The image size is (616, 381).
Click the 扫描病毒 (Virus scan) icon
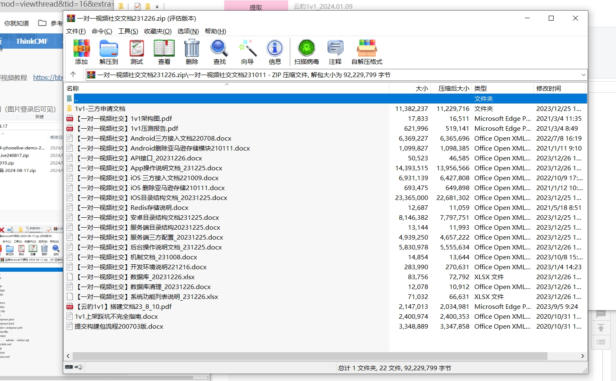point(307,48)
